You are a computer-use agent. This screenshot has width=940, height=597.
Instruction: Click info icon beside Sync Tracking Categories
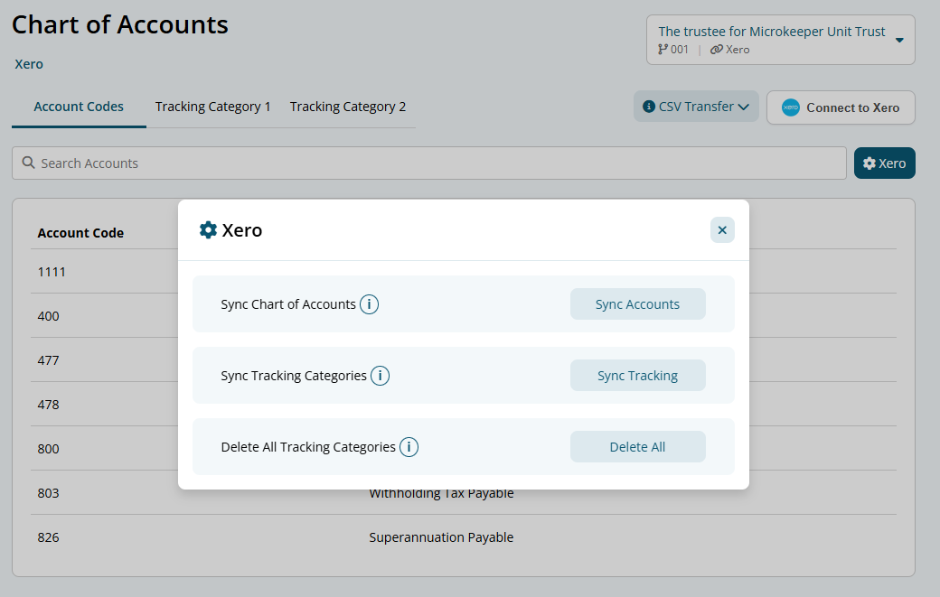click(380, 376)
